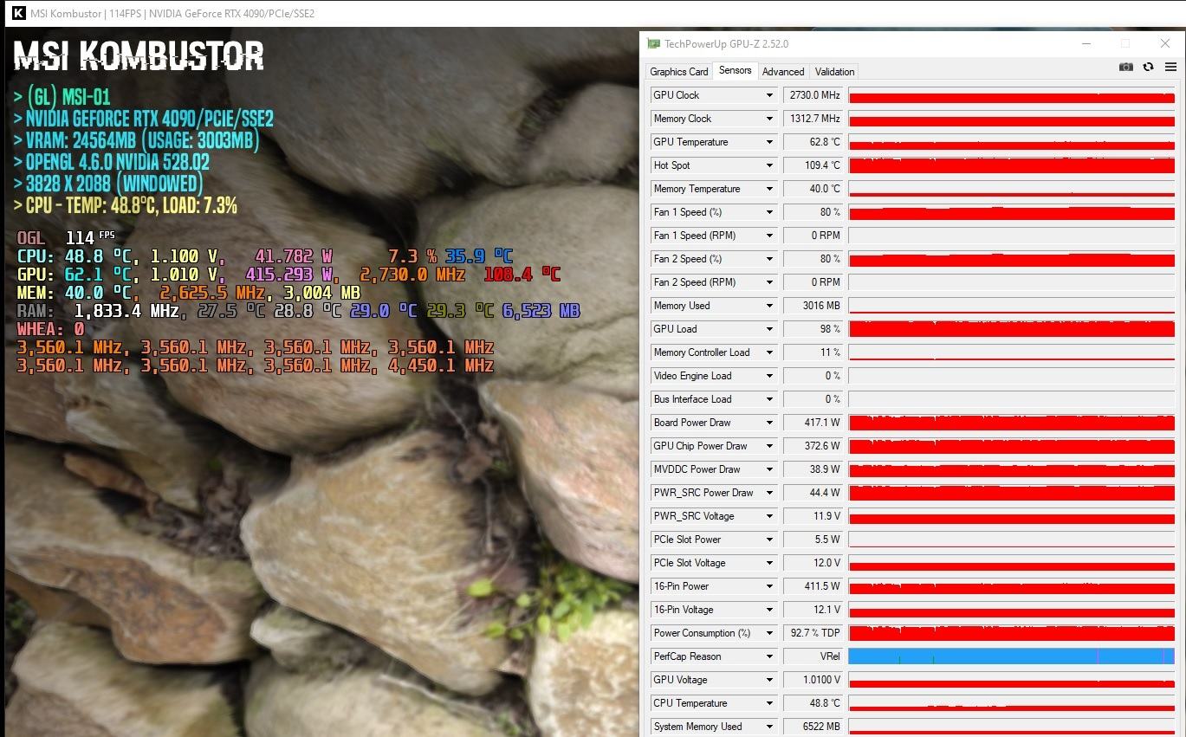Viewport: 1186px width, 737px height.
Task: Open the System Memory Used dropdown
Action: 768,727
